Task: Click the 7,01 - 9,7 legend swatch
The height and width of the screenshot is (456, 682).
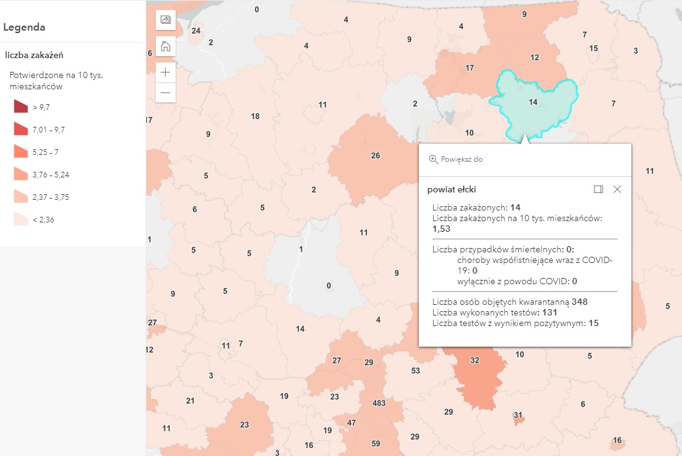Action: (21, 129)
